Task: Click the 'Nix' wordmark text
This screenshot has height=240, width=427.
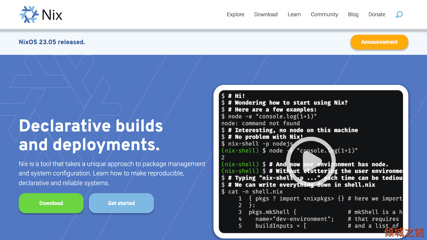Action: pyautogui.click(x=52, y=15)
